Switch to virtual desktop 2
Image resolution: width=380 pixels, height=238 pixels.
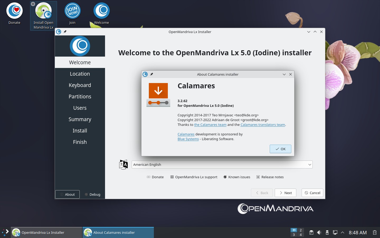coord(301,230)
